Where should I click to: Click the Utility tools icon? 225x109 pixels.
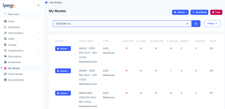(x=5, y=39)
